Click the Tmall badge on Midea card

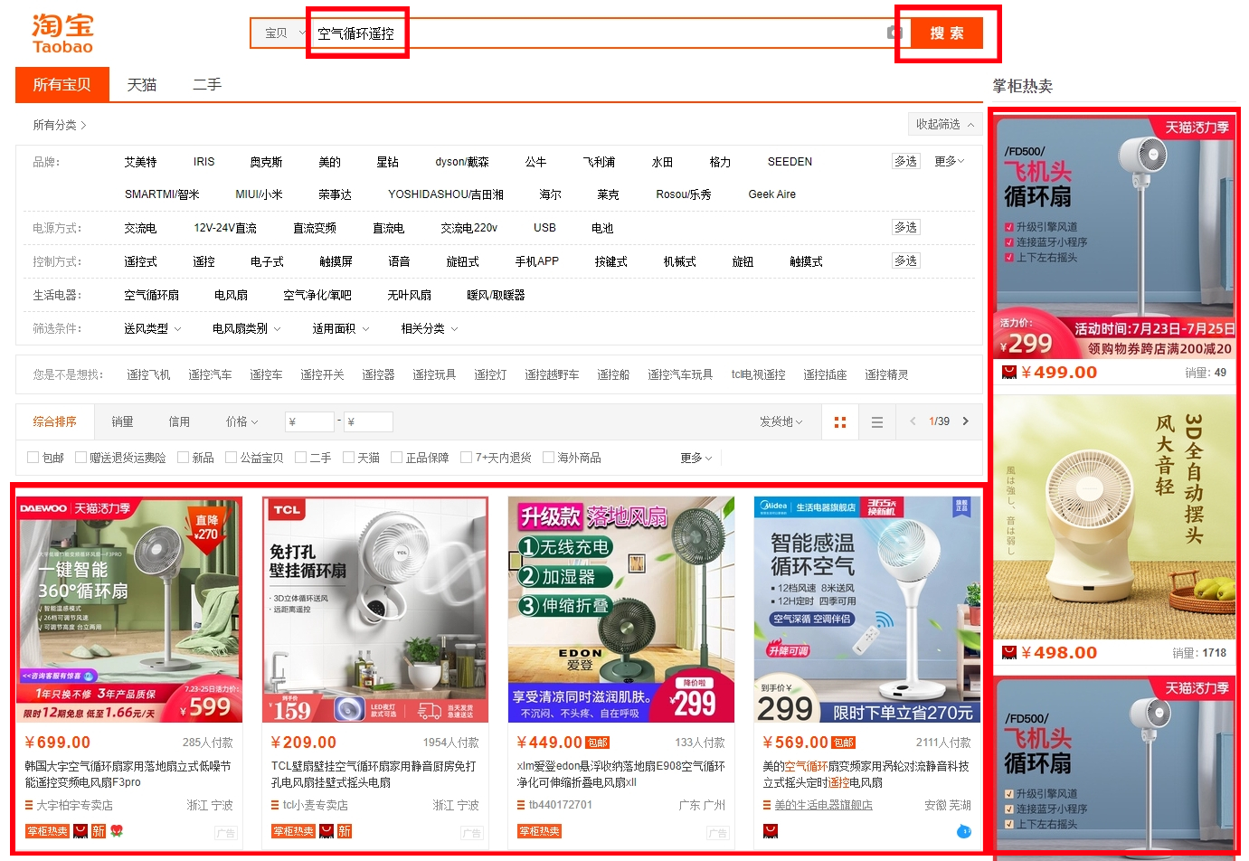771,831
